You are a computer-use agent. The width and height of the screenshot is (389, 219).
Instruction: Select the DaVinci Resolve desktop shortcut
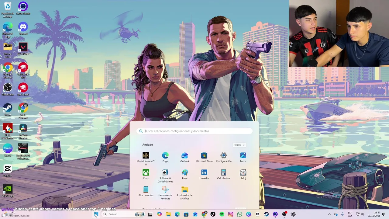(x=23, y=131)
